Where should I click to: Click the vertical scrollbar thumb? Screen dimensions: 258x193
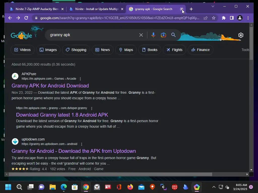pos(251,43)
